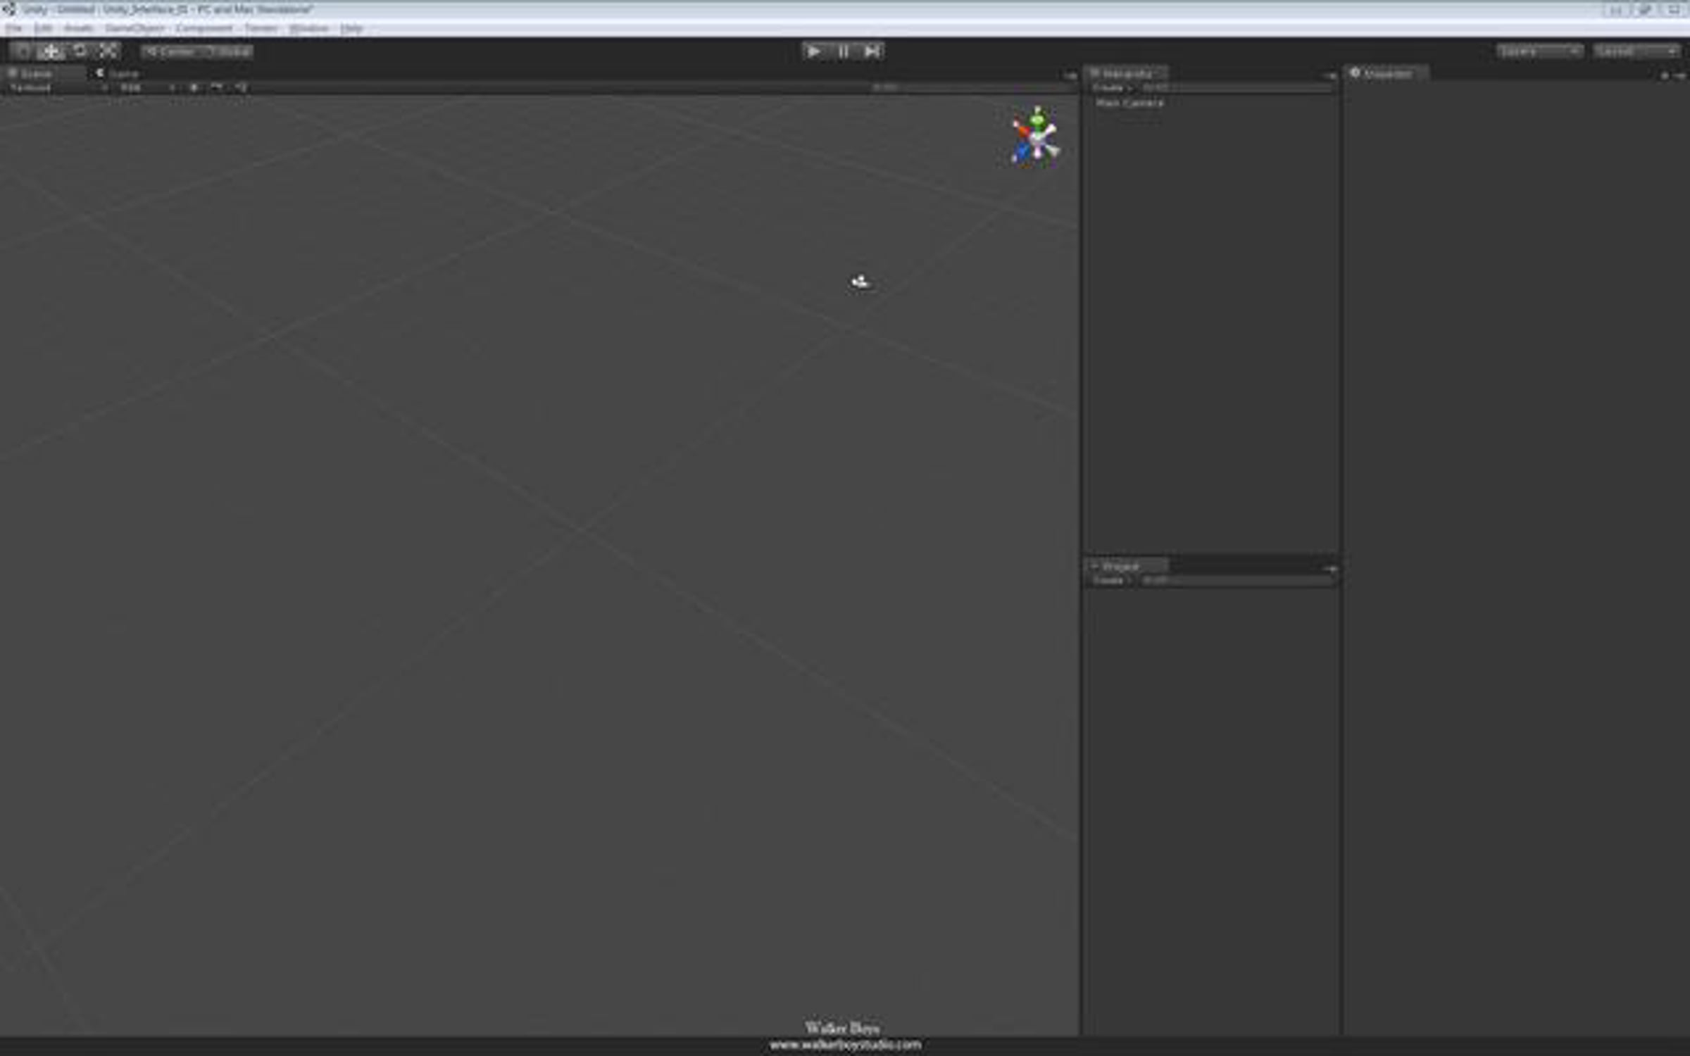
Task: Toggle scene audio icon
Action: 241,88
